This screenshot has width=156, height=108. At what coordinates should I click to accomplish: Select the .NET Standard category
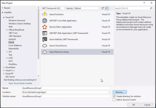[15, 36]
